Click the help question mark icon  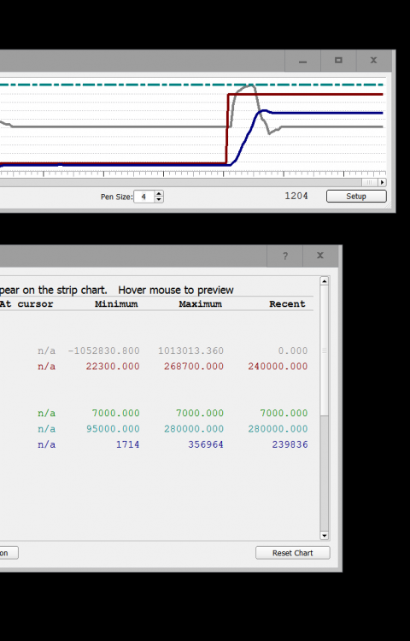[x=284, y=256]
